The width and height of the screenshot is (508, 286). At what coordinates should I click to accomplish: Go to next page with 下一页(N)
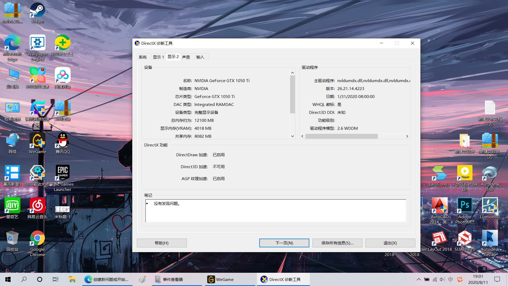[x=284, y=243]
